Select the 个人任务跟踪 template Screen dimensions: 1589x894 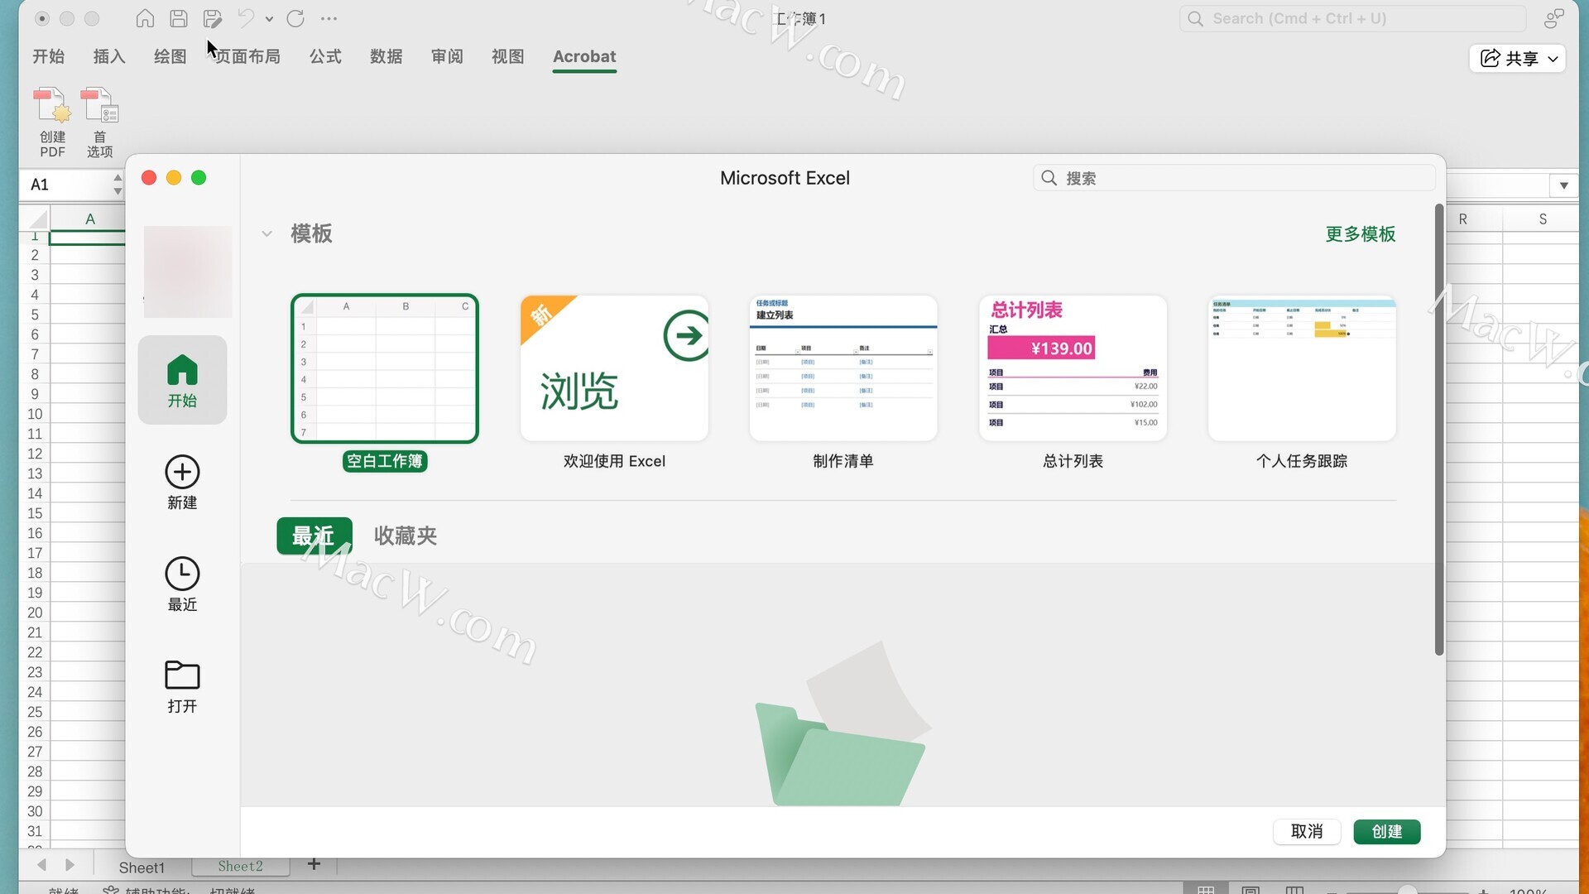click(1302, 368)
